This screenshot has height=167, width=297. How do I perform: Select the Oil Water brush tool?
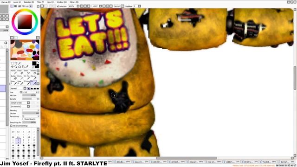26,83
